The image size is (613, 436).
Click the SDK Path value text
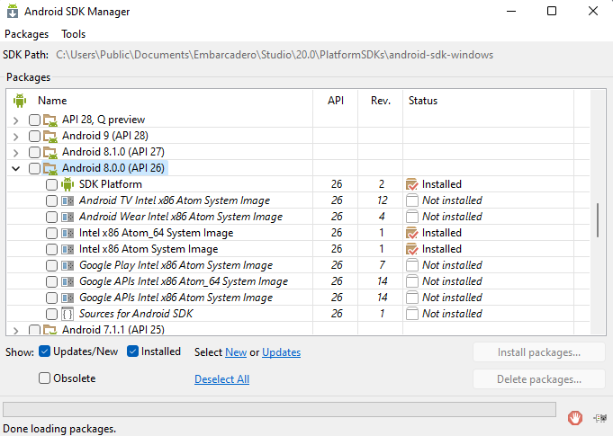[x=275, y=55]
